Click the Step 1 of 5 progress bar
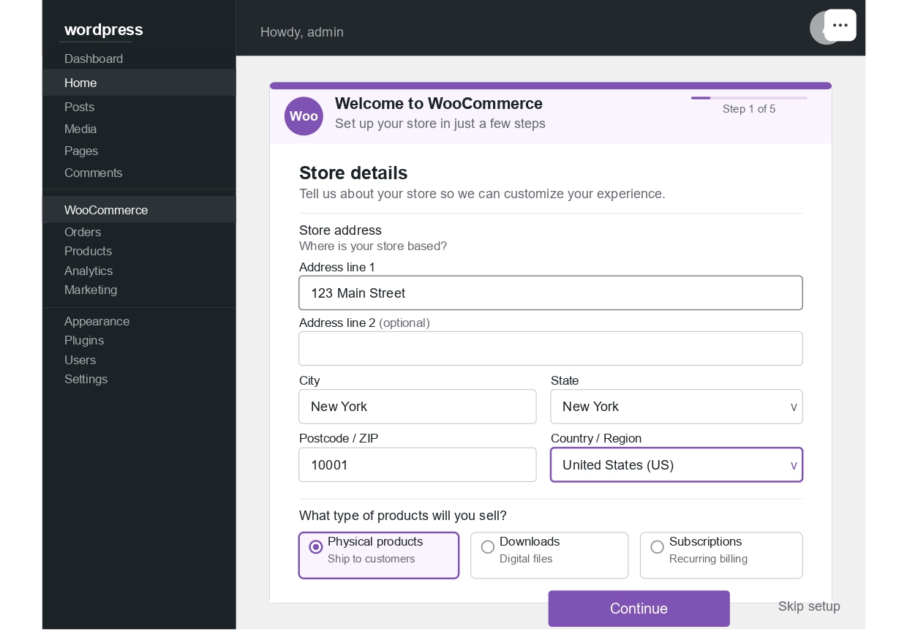This screenshot has width=907, height=640. pos(749,97)
